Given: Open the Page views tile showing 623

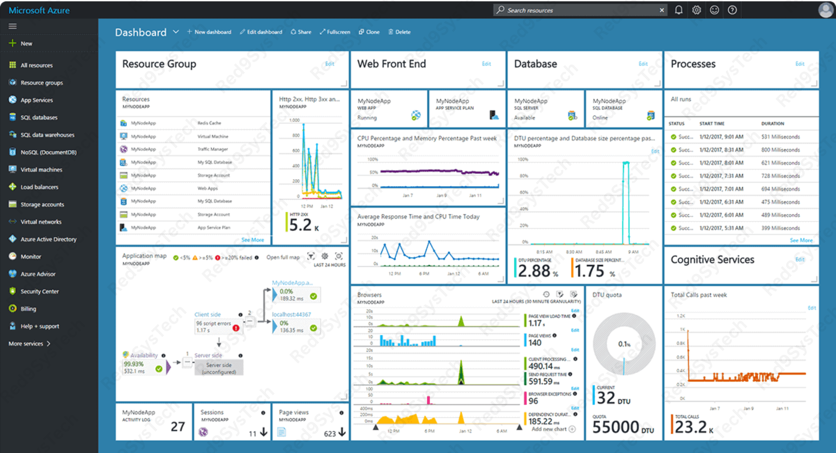Looking at the screenshot, I should tap(311, 422).
